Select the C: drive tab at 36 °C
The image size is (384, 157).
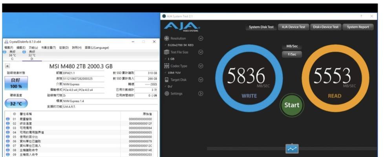click(12, 55)
